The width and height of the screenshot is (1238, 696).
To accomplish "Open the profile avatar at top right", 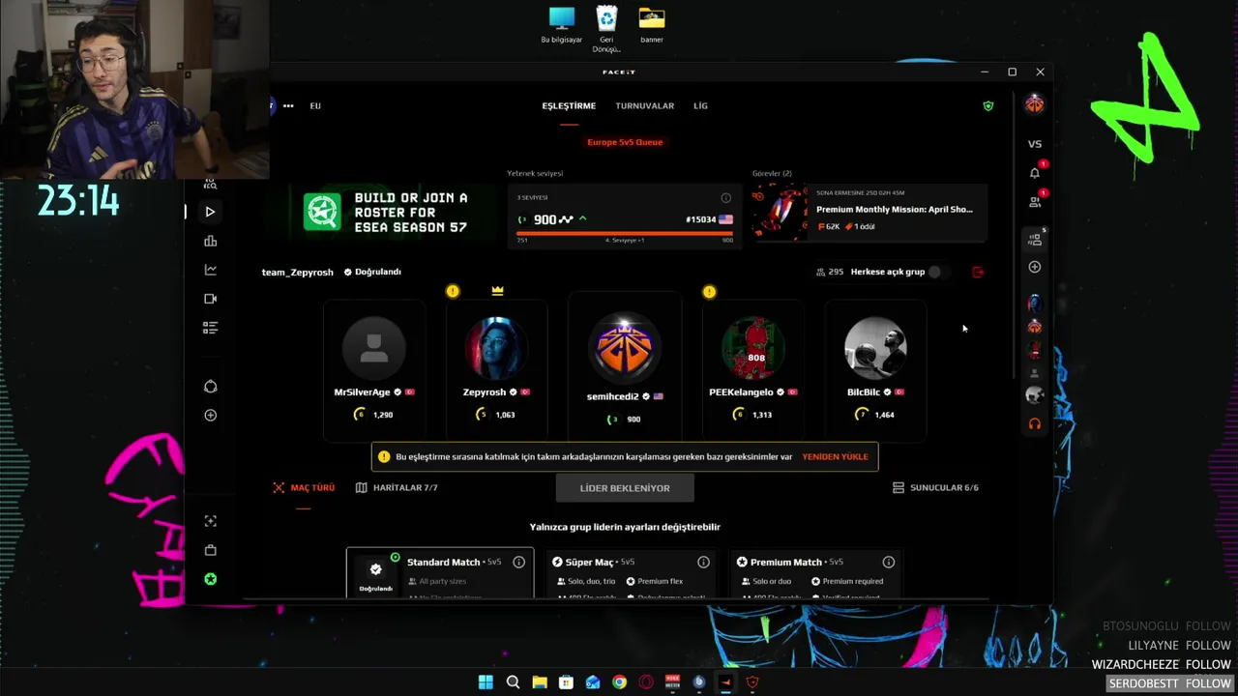I will pyautogui.click(x=1034, y=103).
